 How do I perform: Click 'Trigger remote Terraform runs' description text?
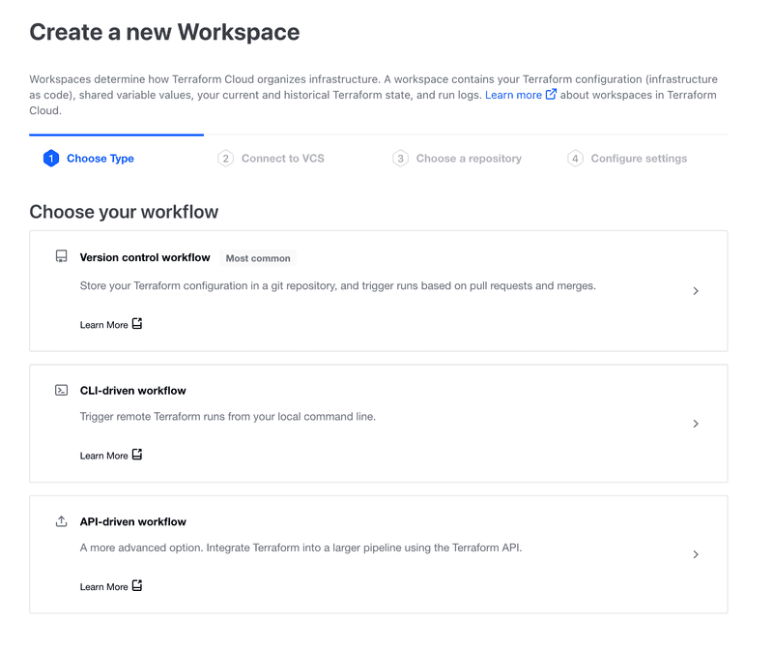point(228,417)
